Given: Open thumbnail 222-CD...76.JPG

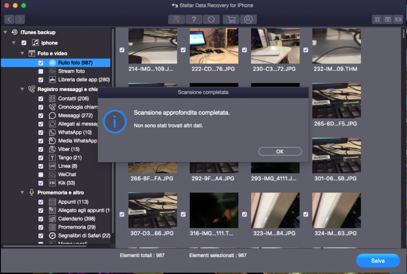Looking at the screenshot, I should click(214, 46).
